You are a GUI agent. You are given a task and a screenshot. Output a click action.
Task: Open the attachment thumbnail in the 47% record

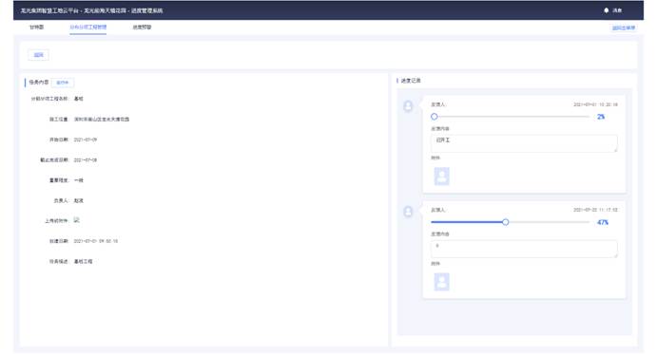pyautogui.click(x=441, y=282)
